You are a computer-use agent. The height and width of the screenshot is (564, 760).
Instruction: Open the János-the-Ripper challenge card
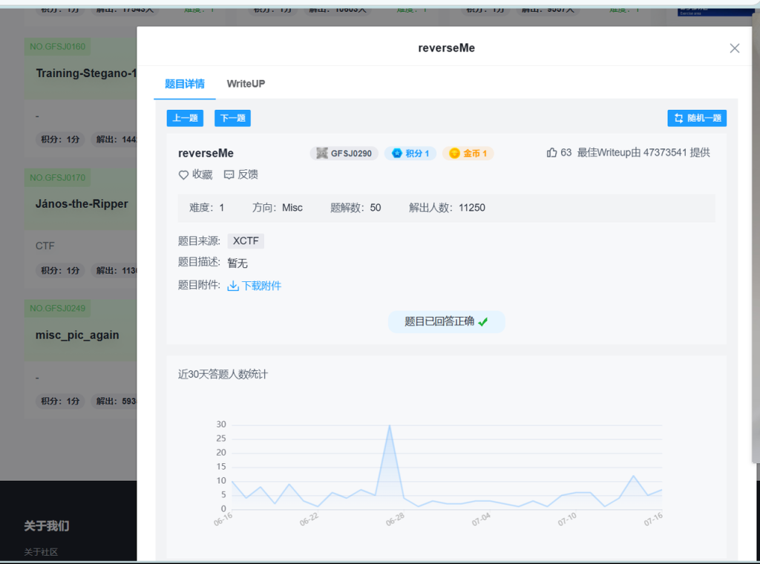coord(82,204)
